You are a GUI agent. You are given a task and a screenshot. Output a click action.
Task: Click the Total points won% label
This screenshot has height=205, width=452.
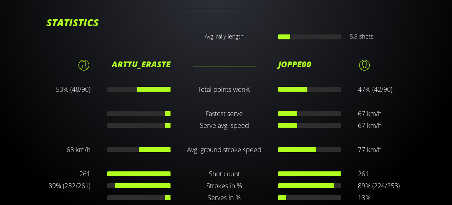pos(224,89)
